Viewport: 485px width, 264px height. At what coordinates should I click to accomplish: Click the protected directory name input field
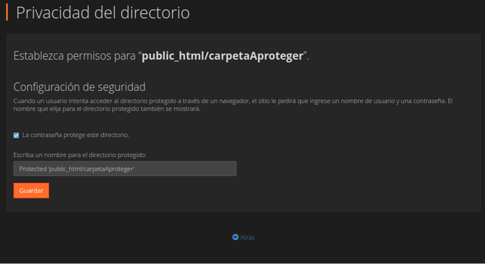coord(125,168)
